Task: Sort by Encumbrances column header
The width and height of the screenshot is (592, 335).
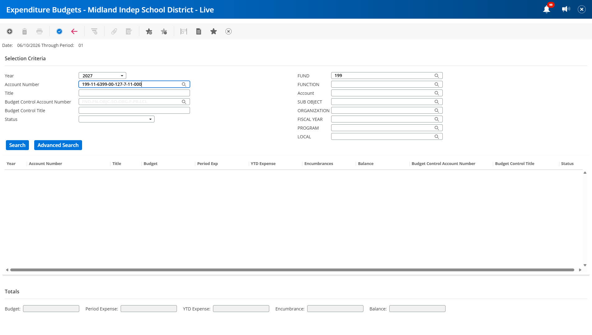Action: 319,164
